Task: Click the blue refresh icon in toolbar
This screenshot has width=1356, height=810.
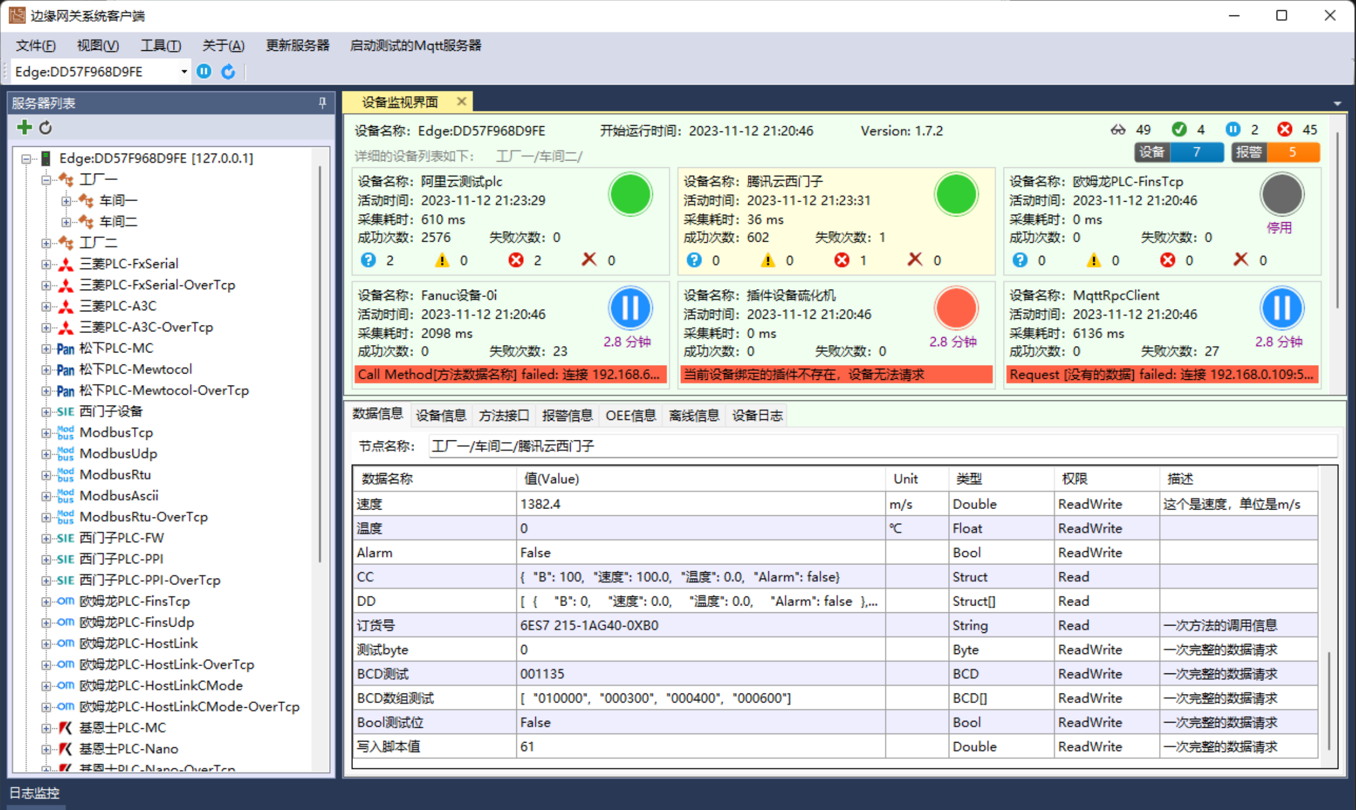Action: [x=228, y=71]
